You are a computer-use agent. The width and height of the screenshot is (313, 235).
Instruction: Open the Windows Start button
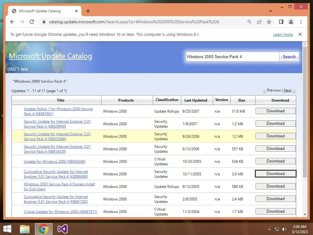(x=7, y=229)
